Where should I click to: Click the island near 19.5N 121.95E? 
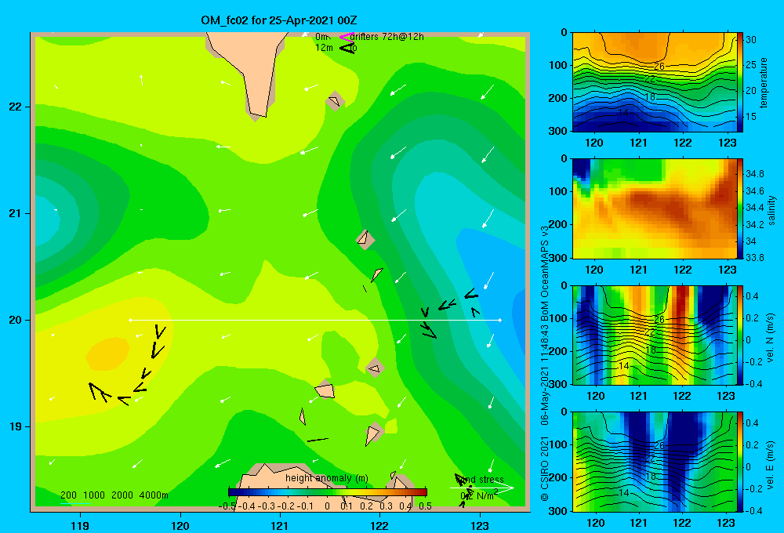pyautogui.click(x=375, y=368)
